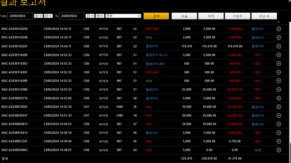Screen dimensions: 291x163
Task: Play replay for bet BAC-62439114391
Action: (278, 72)
